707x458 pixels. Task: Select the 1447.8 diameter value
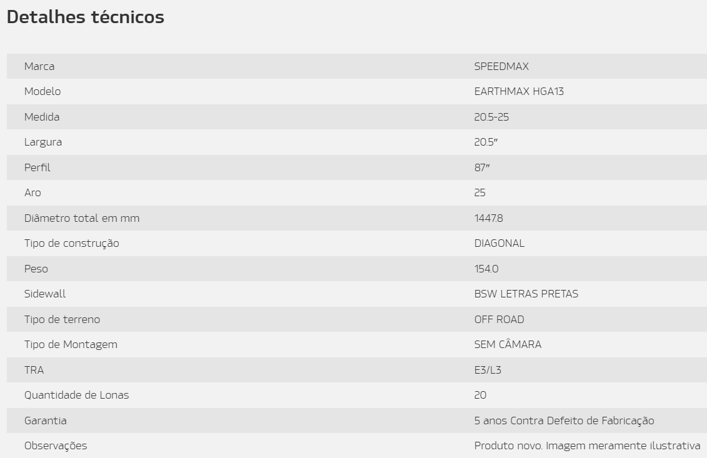point(489,218)
